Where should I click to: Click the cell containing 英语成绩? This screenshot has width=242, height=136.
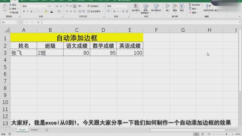130,46
